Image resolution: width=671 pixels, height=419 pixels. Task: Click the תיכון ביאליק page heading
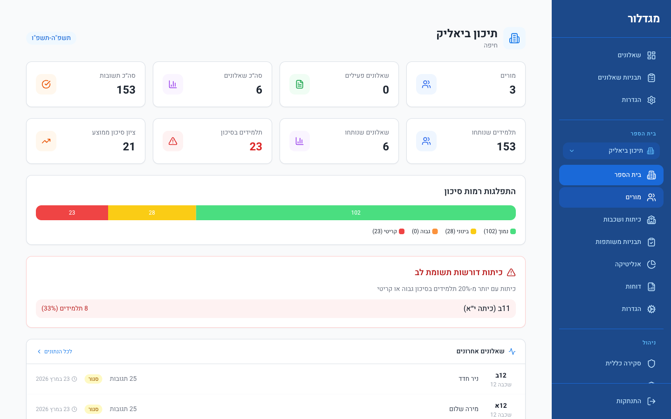tap(467, 34)
